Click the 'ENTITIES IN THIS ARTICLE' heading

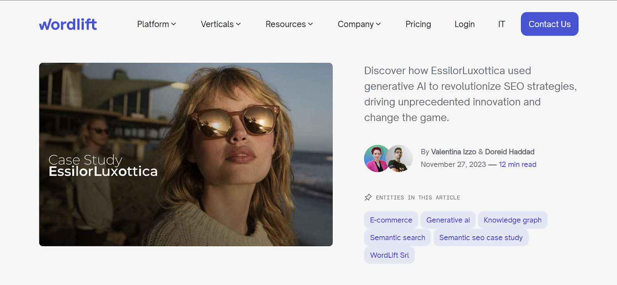(418, 198)
